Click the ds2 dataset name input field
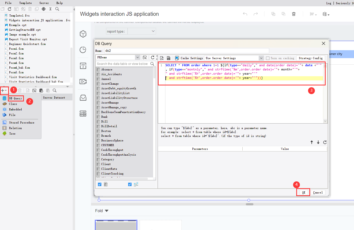The width and height of the screenshot is (354, 230). coord(184,50)
